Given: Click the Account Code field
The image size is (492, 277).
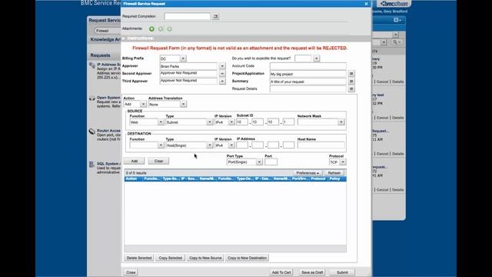Looking at the screenshot, I should coord(307,66).
